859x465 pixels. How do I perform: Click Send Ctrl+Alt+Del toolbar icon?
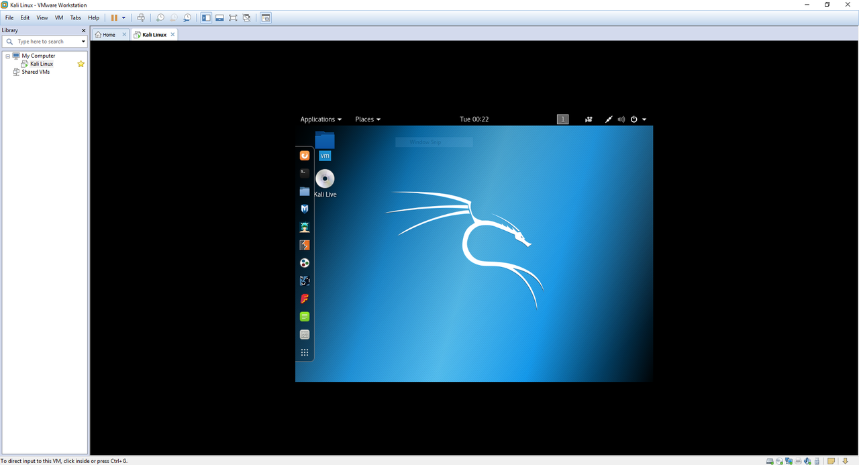tap(140, 17)
